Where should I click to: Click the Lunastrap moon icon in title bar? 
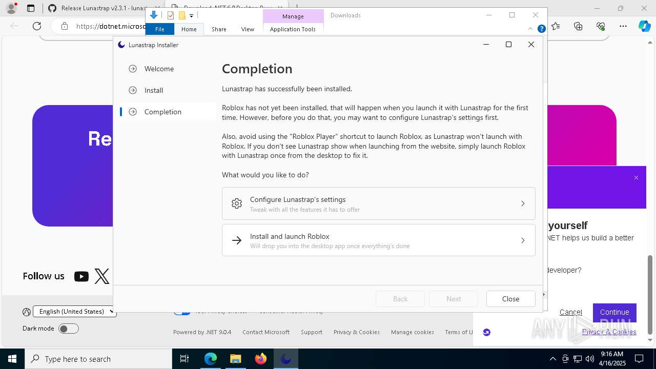[x=121, y=45]
